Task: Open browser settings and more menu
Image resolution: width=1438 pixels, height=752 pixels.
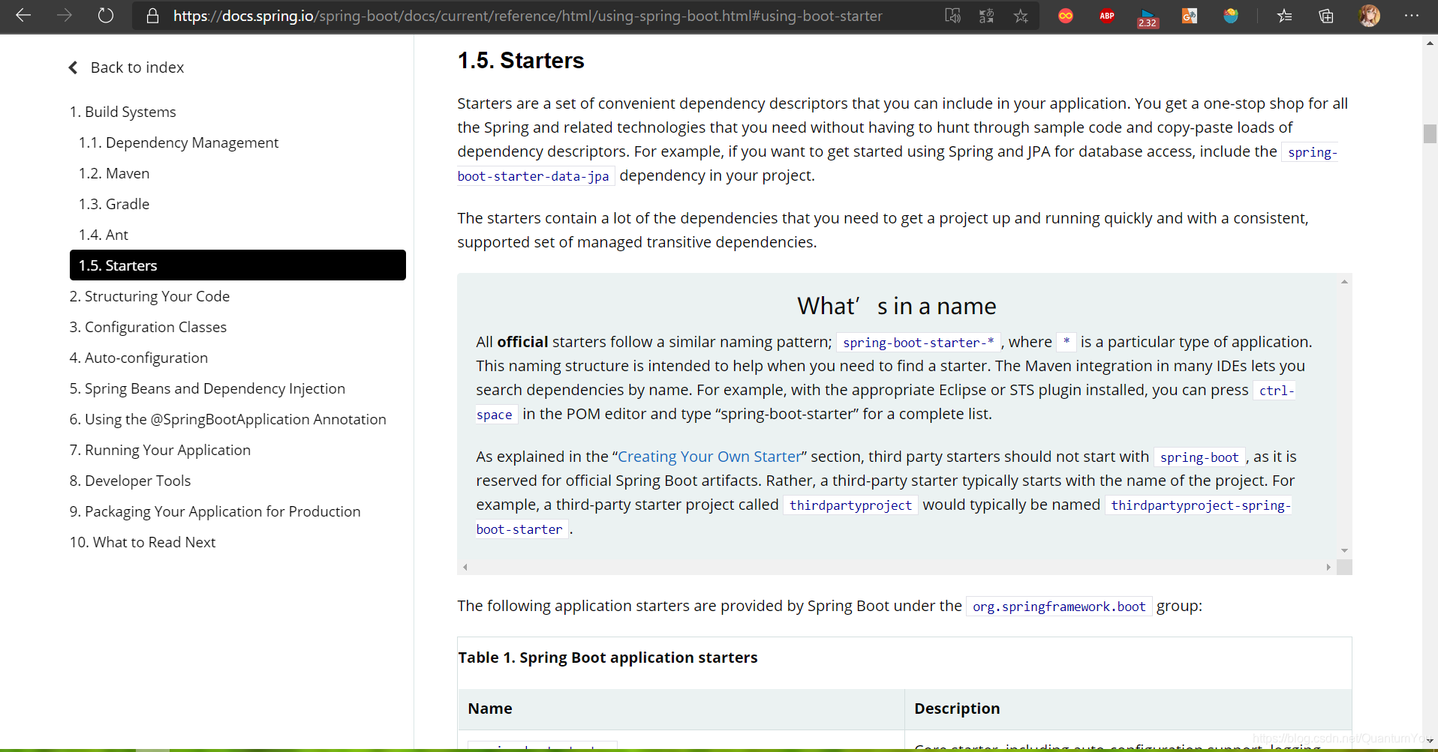Action: tap(1412, 16)
